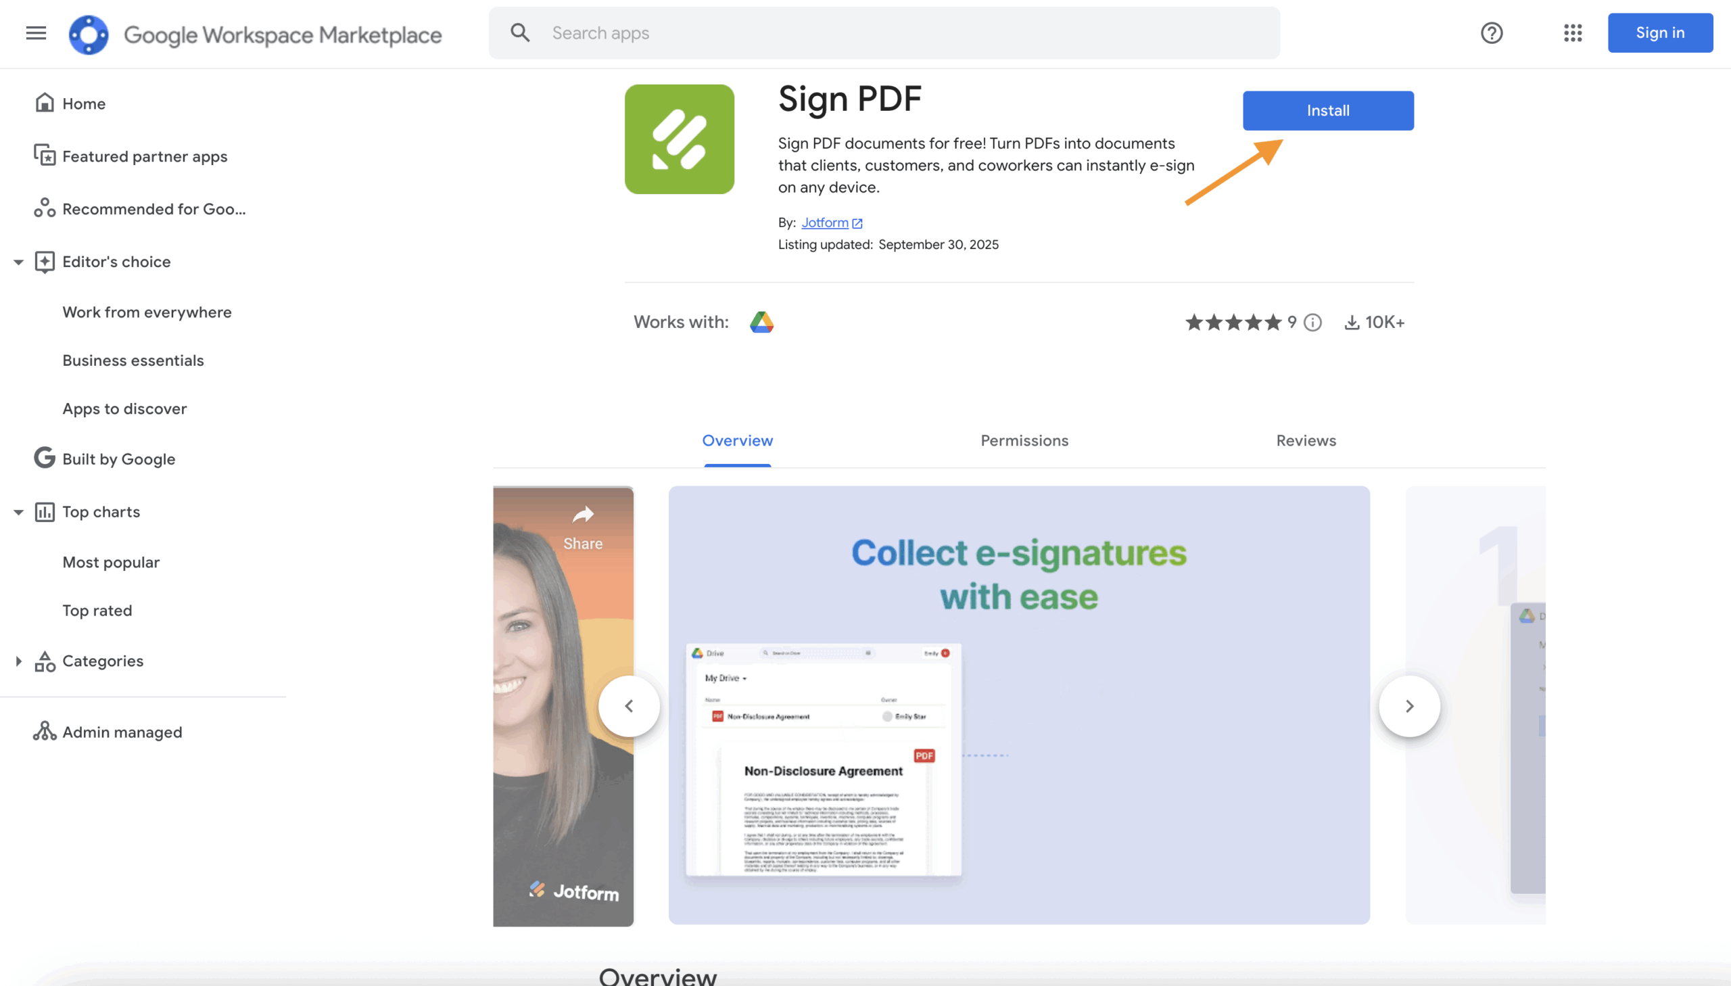
Task: Click the Share arrow on video
Action: tap(583, 515)
